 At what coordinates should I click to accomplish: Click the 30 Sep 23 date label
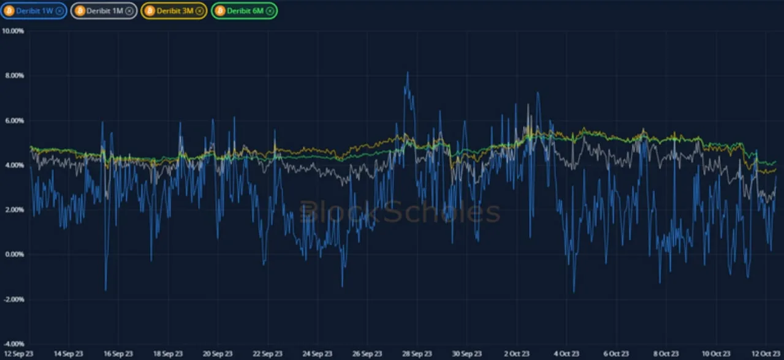point(466,353)
